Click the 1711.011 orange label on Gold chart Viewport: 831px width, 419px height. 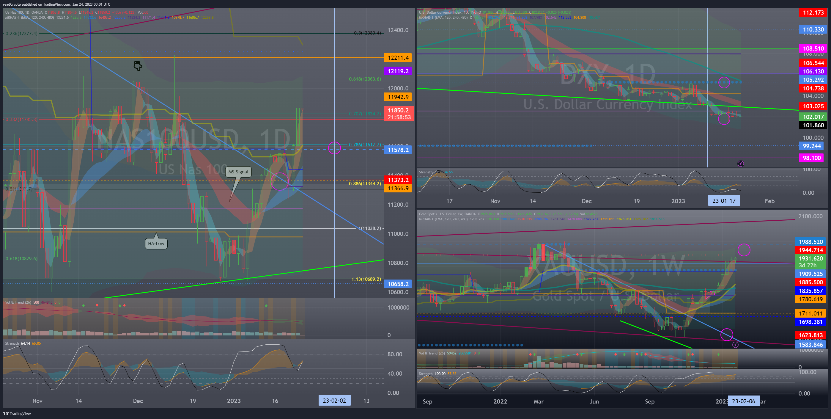810,313
